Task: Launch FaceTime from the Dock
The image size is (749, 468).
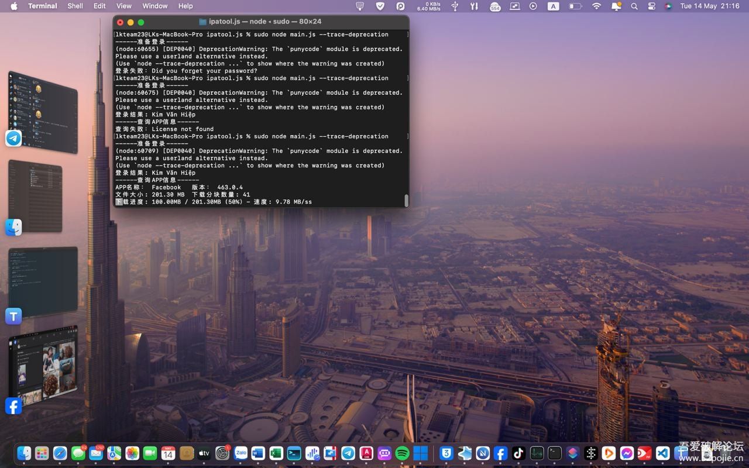Action: coord(150,453)
